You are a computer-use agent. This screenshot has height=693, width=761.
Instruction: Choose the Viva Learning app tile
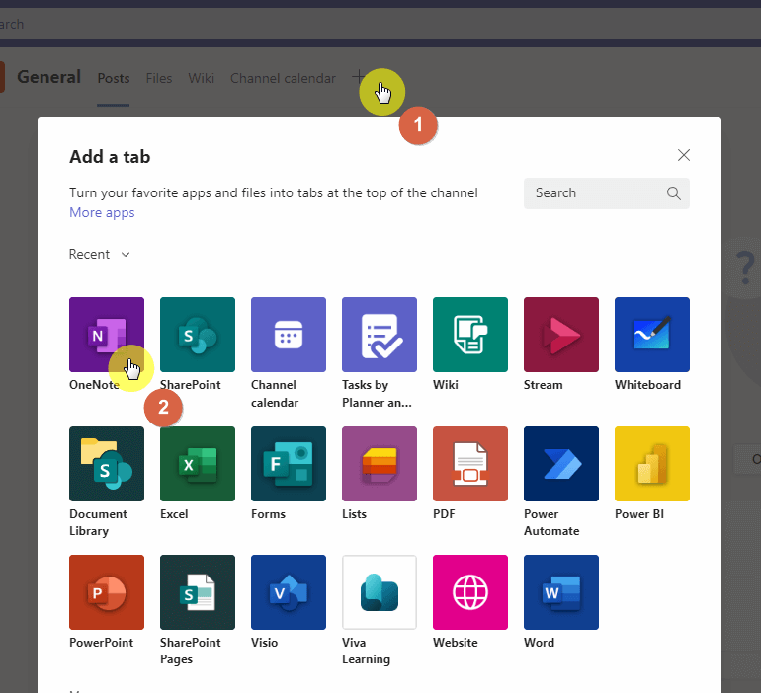[x=380, y=592]
